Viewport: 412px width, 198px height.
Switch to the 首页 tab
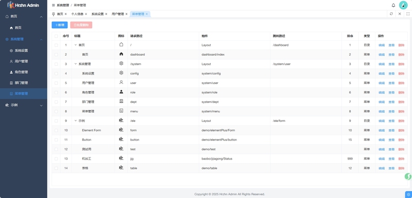point(60,14)
